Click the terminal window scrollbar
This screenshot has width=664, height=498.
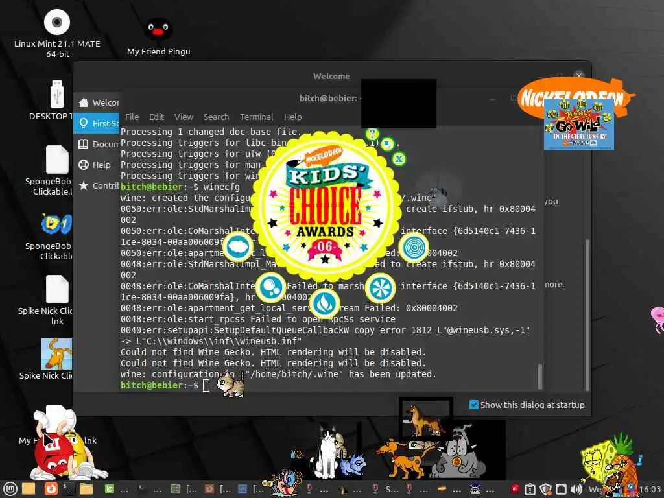pos(540,376)
